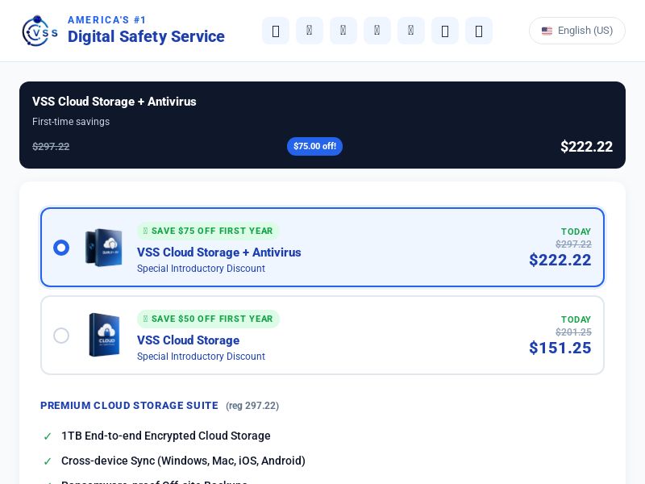Click checkmark beside Cross-device Sync
Viewport: 645px width, 484px height.
(x=48, y=461)
